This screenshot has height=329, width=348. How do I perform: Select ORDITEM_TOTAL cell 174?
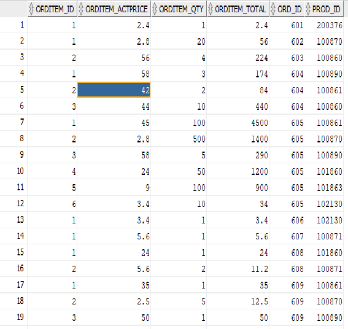pos(238,74)
